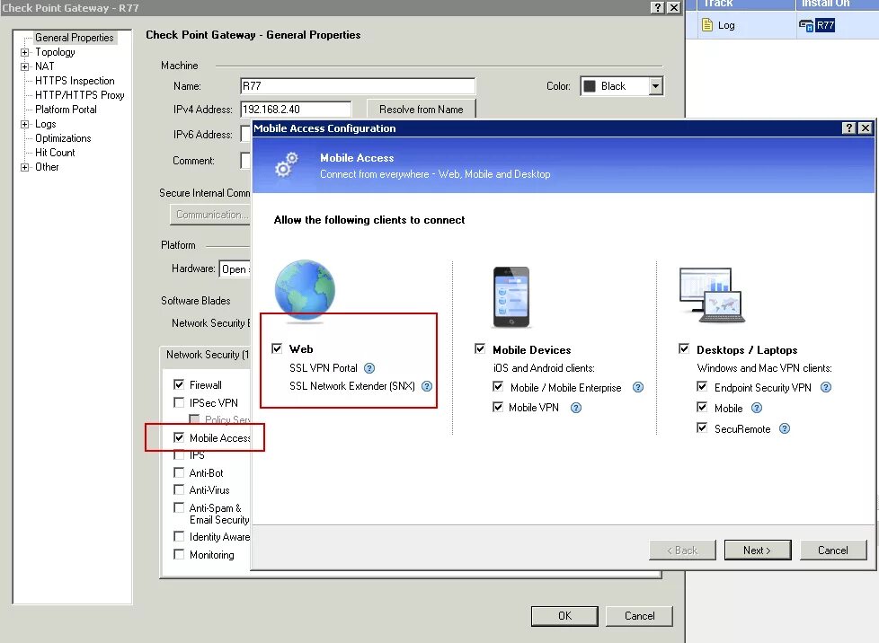Enable the IPSec VPN blade
The width and height of the screenshot is (879, 643).
click(179, 402)
